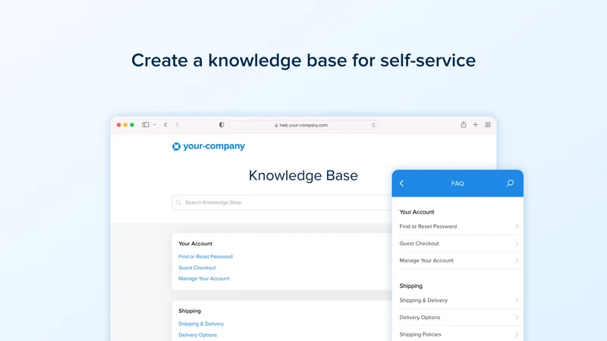This screenshot has width=607, height=341.
Task: Expand Find or Reset Password chevron in FAQ
Action: click(x=517, y=227)
